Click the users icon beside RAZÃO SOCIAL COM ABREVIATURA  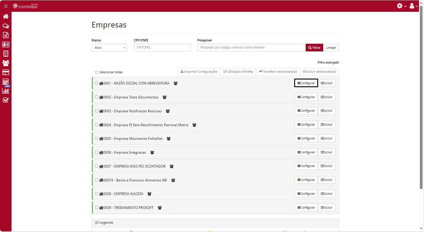point(176,83)
